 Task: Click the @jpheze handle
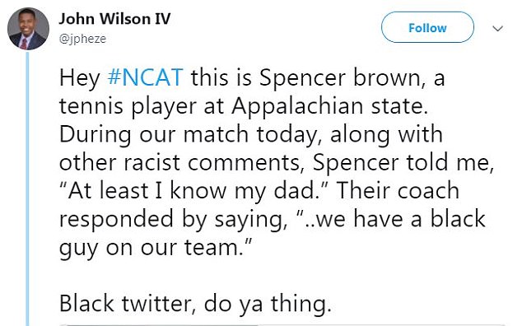(82, 39)
